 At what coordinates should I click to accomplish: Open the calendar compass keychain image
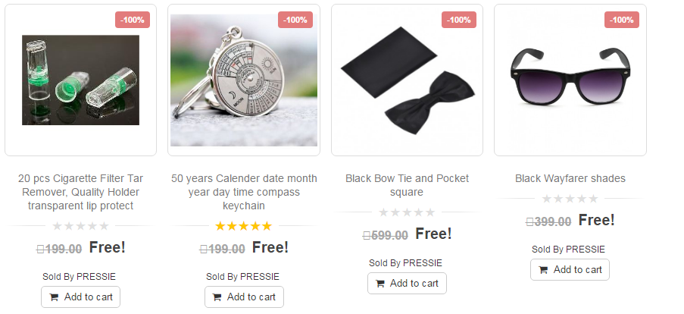pos(244,80)
